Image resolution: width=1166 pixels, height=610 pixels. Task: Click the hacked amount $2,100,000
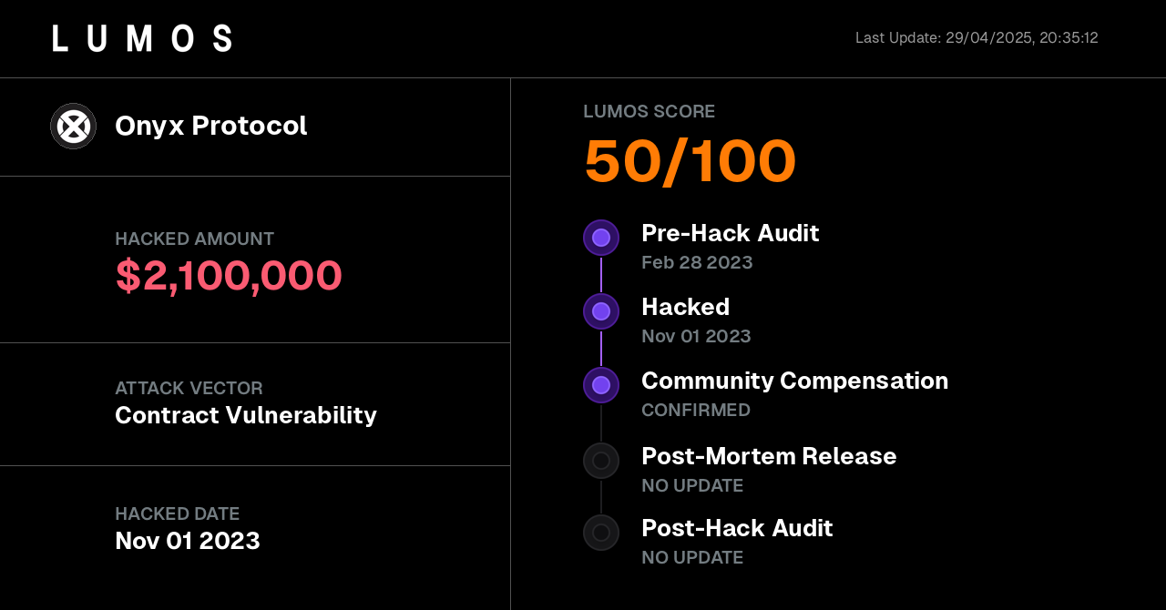(229, 275)
